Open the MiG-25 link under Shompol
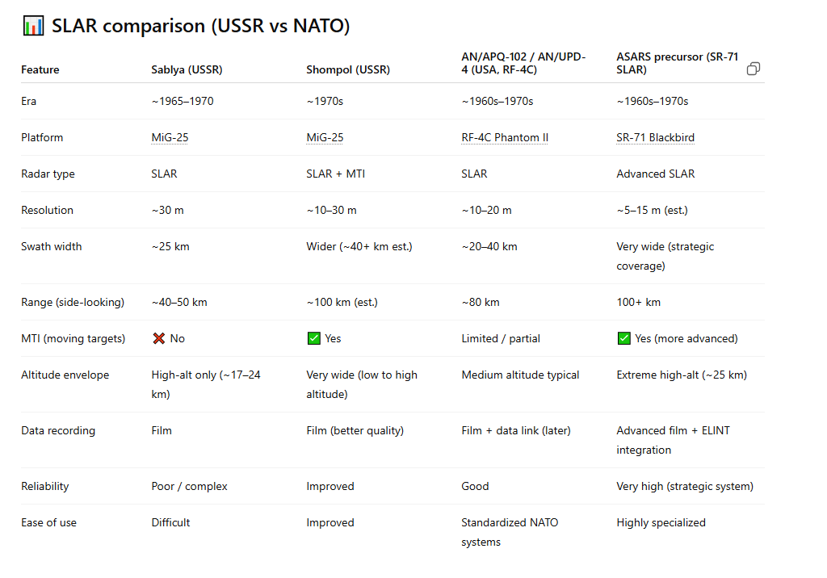 325,137
